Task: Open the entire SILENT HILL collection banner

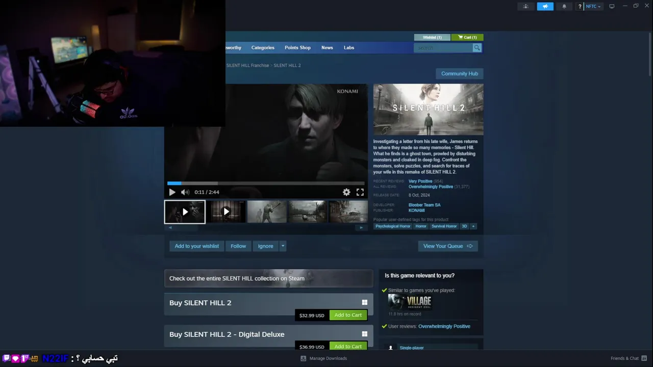Action: (268, 278)
